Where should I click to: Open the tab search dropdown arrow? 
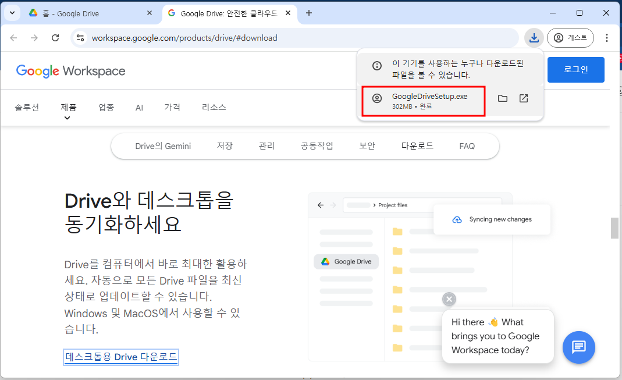(x=12, y=12)
